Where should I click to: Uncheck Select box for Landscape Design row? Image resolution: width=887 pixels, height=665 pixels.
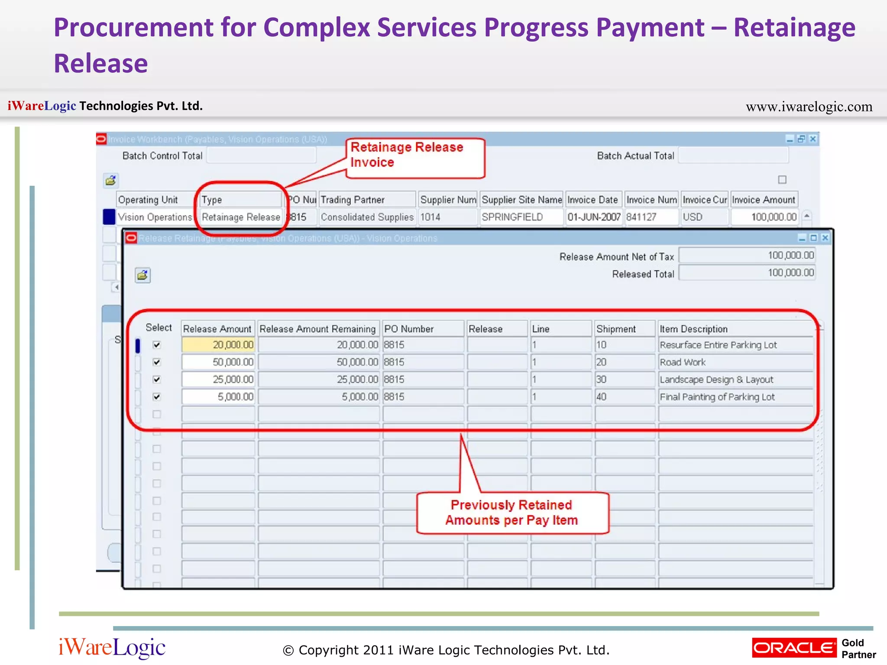coord(157,380)
